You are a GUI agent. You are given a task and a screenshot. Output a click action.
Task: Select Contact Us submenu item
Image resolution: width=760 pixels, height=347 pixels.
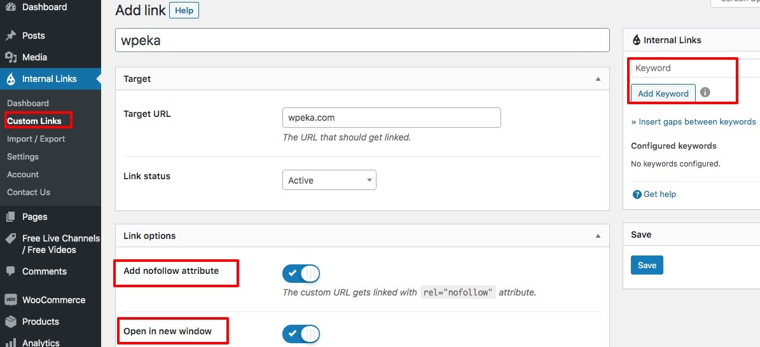(29, 193)
